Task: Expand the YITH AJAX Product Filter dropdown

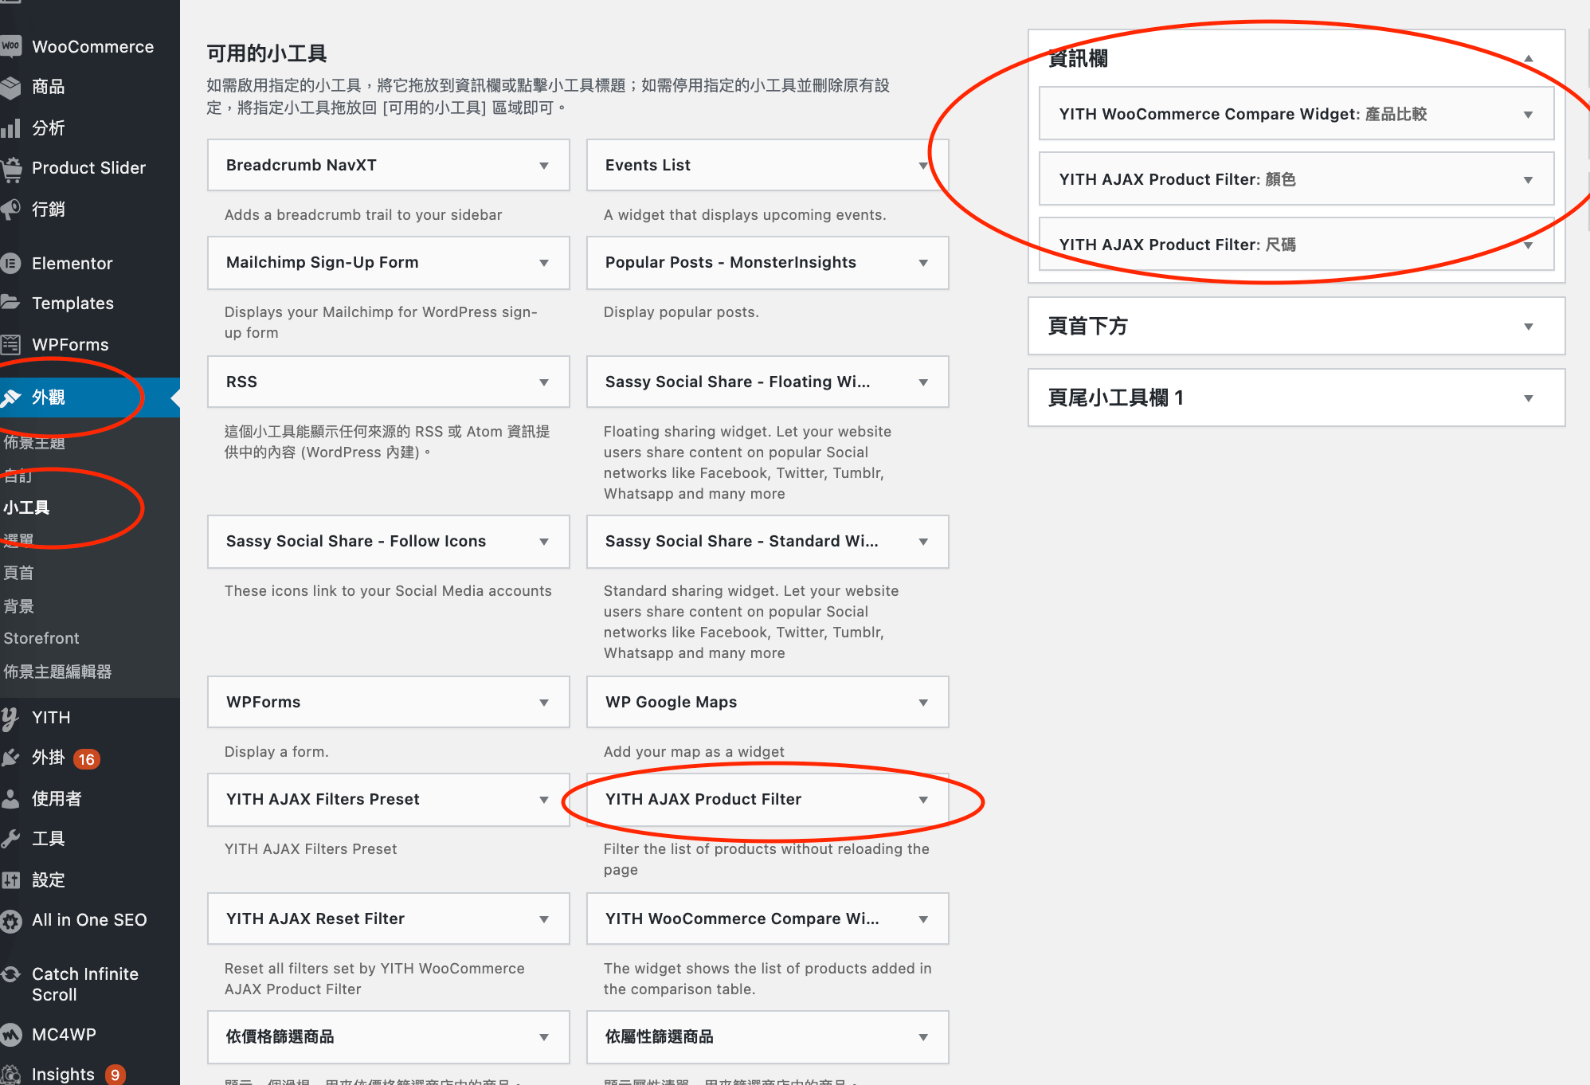Action: [x=921, y=799]
